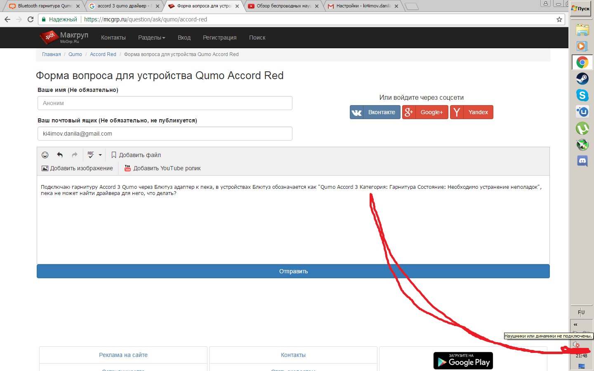The image size is (594, 371).
Task: Open Windows Explorer from taskbar
Action: point(582,30)
